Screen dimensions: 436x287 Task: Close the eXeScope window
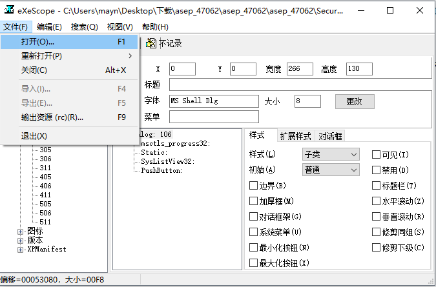(420, 10)
